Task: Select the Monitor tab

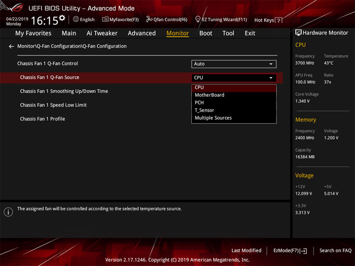Action: (177, 33)
